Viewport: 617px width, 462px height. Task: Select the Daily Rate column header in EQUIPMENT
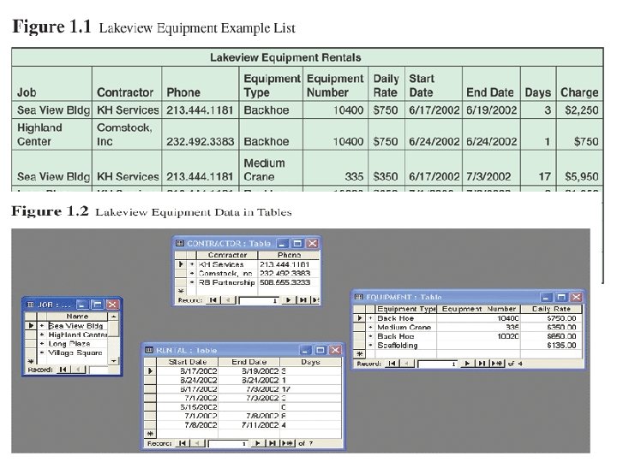coord(551,309)
